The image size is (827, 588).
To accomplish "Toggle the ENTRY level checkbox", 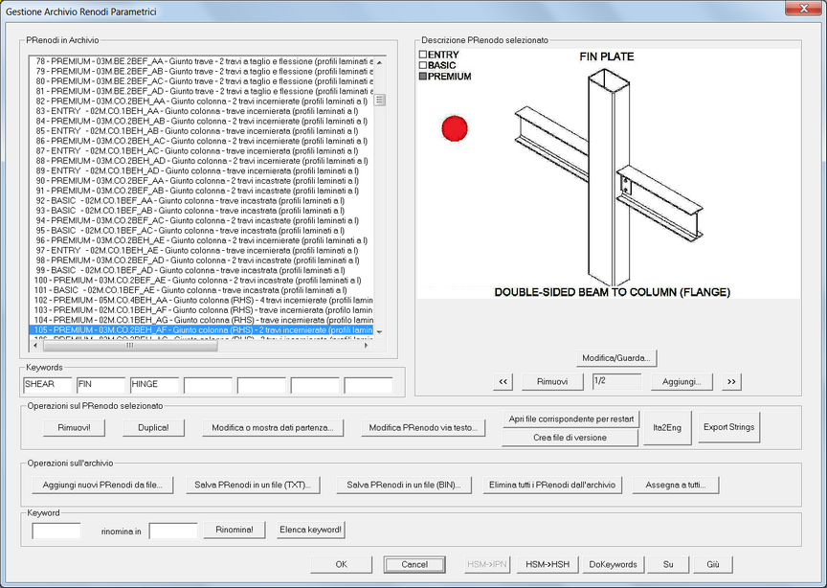I will (423, 56).
